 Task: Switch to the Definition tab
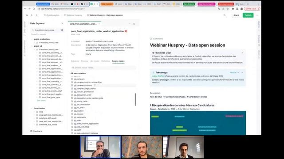click(106, 61)
